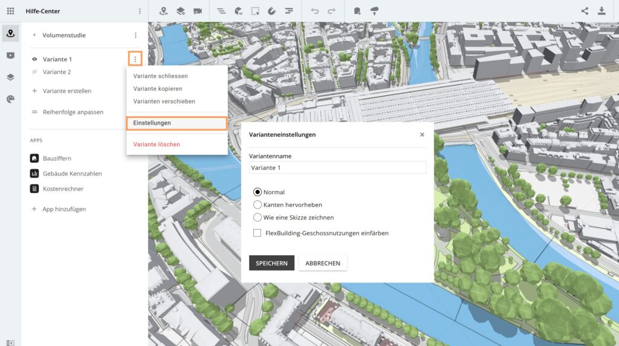
Task: Enable FlexBuilding-Geschossnutzungen einfärben checkbox
Action: [x=258, y=233]
